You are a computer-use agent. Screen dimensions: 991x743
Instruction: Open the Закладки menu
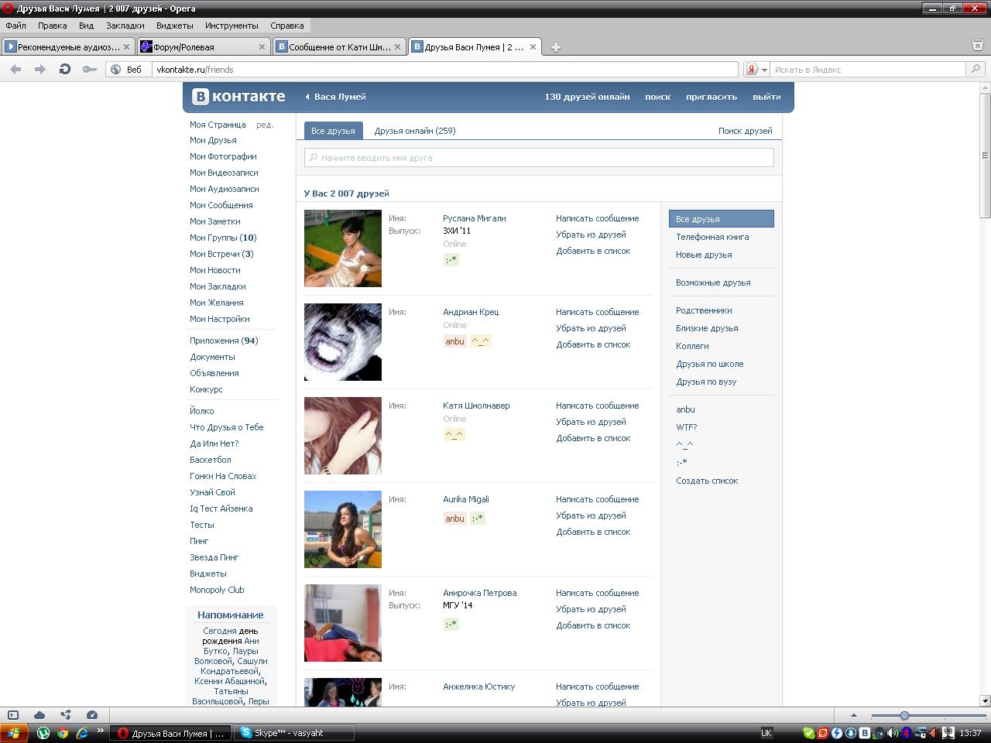pyautogui.click(x=125, y=26)
